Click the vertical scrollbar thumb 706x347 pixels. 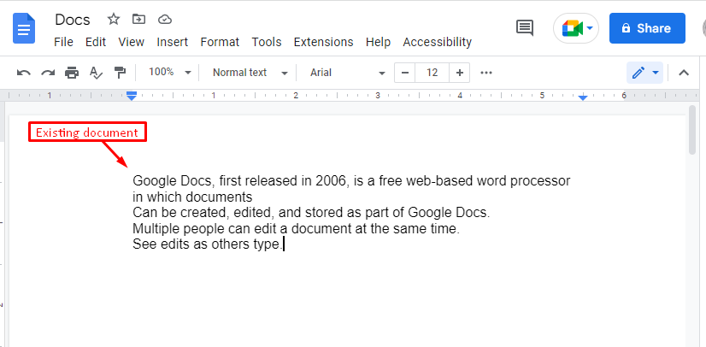click(x=692, y=131)
